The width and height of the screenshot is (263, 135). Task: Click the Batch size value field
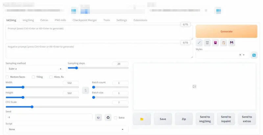(120, 93)
